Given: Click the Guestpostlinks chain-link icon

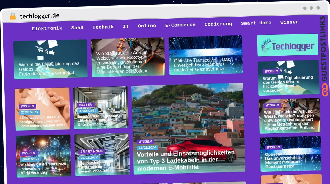Looking at the screenshot, I should pos(325,90).
